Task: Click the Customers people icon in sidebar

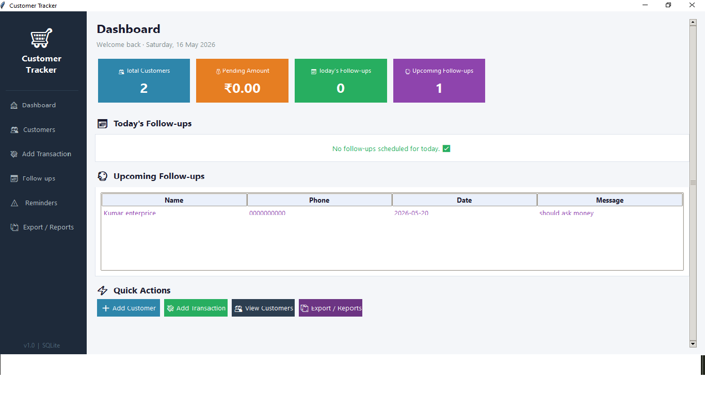Action: pyautogui.click(x=14, y=130)
